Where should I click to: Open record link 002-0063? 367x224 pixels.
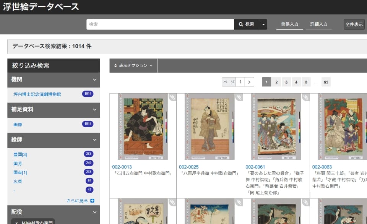tap(322, 167)
